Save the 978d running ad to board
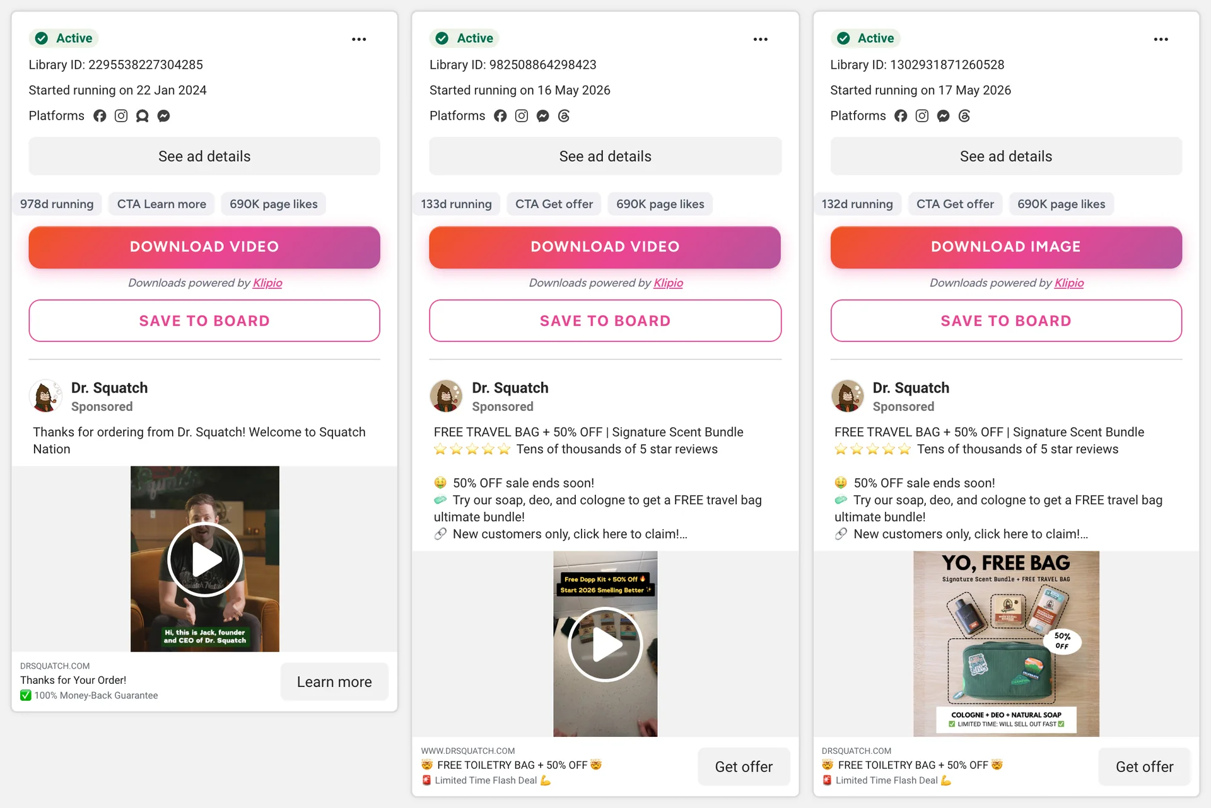The height and width of the screenshot is (808, 1211). (204, 321)
